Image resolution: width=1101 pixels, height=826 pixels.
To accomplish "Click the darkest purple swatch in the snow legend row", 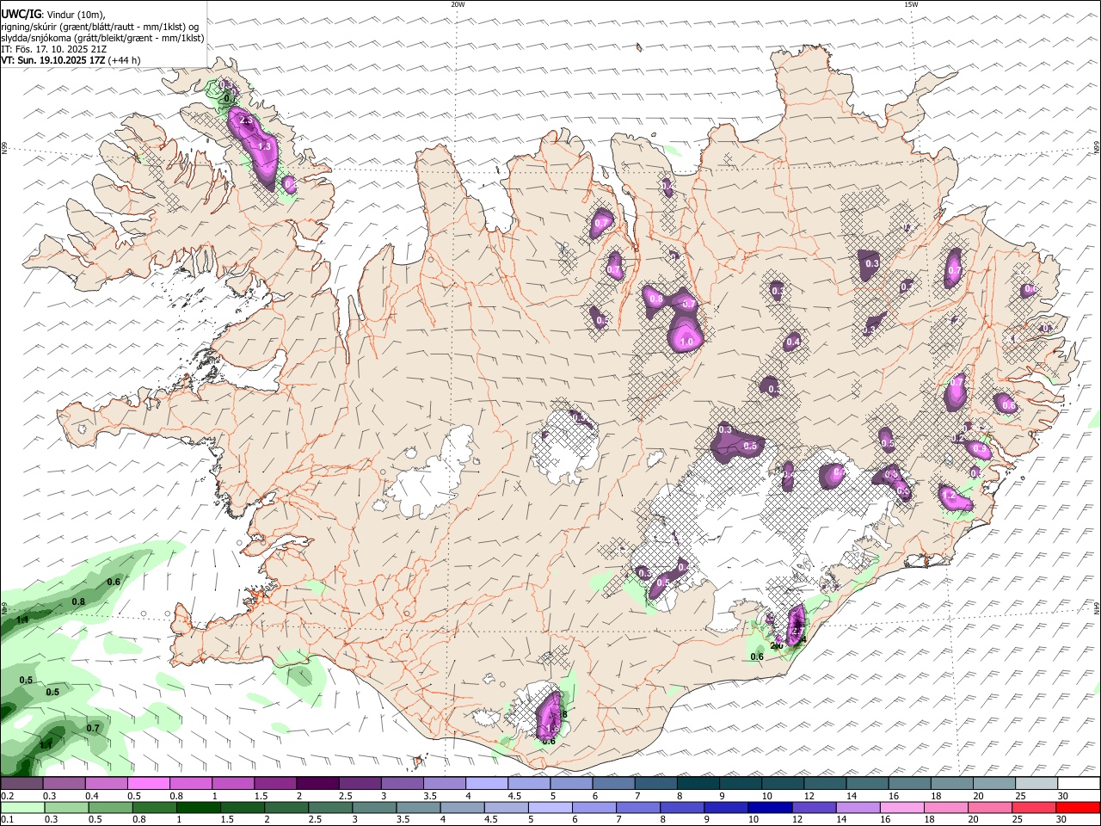I will [x=317, y=784].
